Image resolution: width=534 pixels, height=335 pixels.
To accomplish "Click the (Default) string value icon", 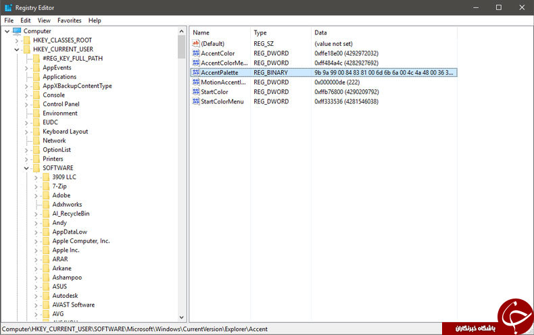I will [196, 43].
